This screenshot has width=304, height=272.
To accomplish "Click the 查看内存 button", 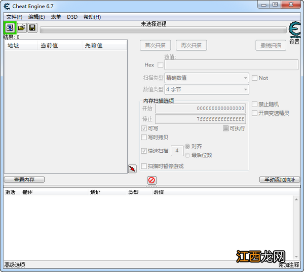I will coord(24,180).
